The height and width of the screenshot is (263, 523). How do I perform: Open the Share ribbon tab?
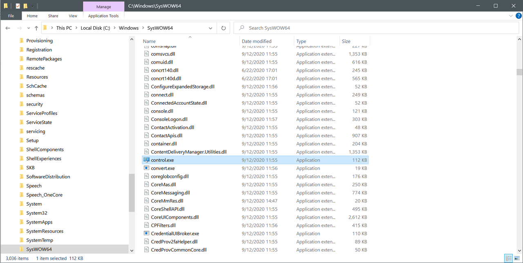point(53,16)
